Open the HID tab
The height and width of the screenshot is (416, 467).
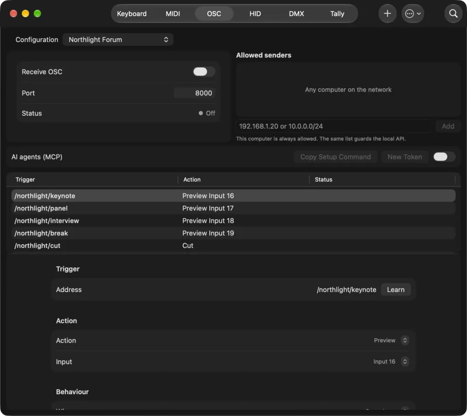pos(255,14)
